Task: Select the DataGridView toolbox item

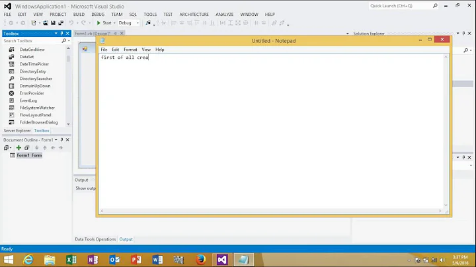Action: 32,50
